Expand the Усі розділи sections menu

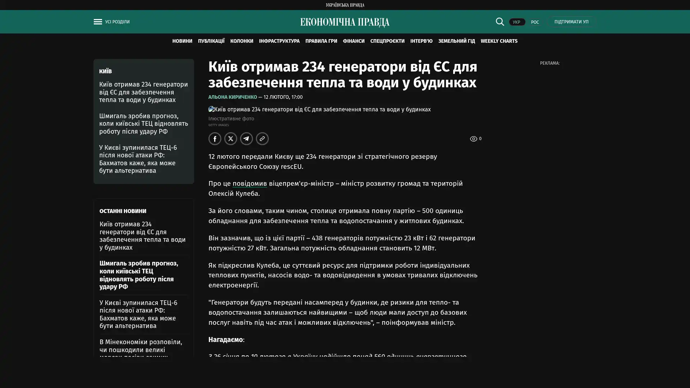pos(117,22)
